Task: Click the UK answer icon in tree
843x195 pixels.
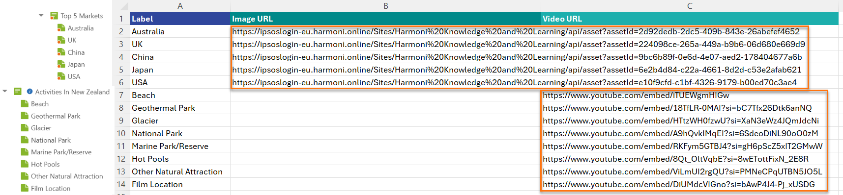Action: [x=61, y=40]
